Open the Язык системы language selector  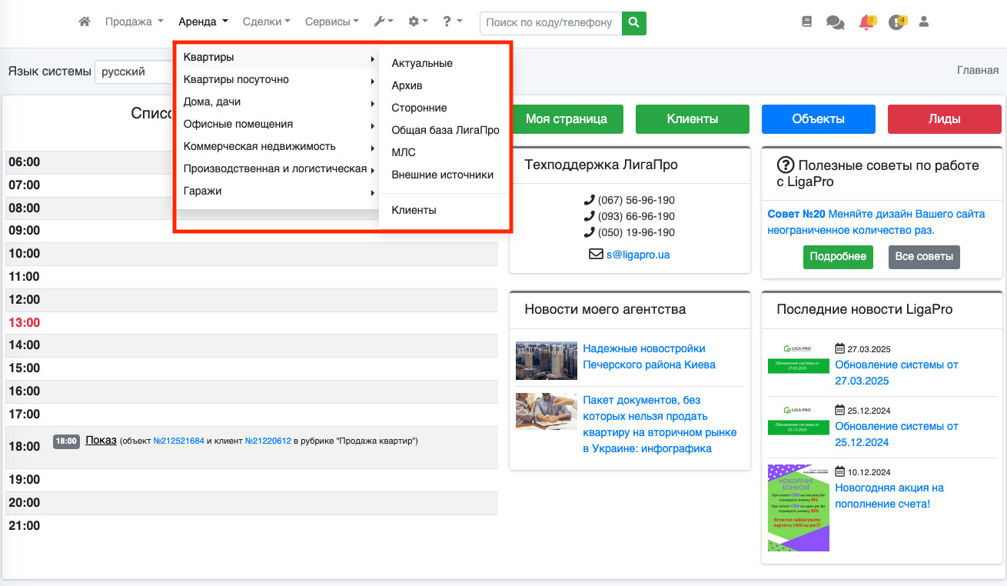(x=134, y=72)
